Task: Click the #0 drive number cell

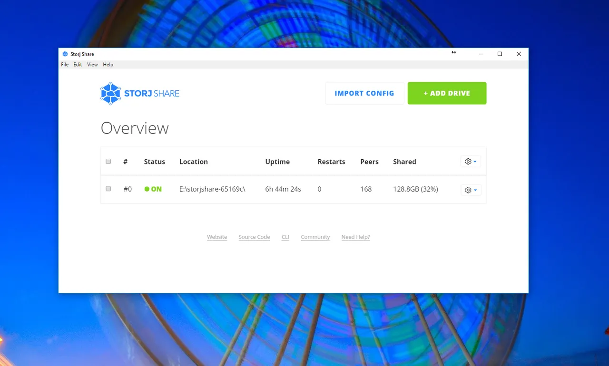Action: tap(128, 189)
